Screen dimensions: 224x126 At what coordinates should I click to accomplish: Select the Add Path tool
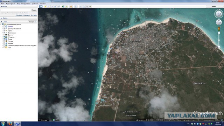(52, 6)
